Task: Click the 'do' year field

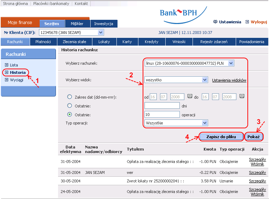Action: 229,97
